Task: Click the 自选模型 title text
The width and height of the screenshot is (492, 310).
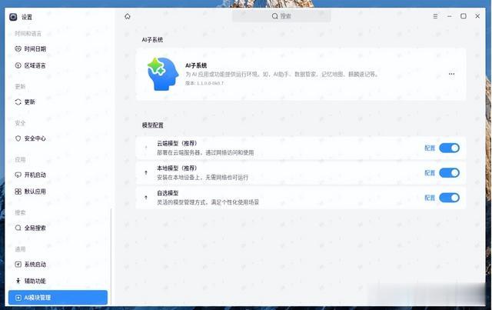Action: pos(168,193)
